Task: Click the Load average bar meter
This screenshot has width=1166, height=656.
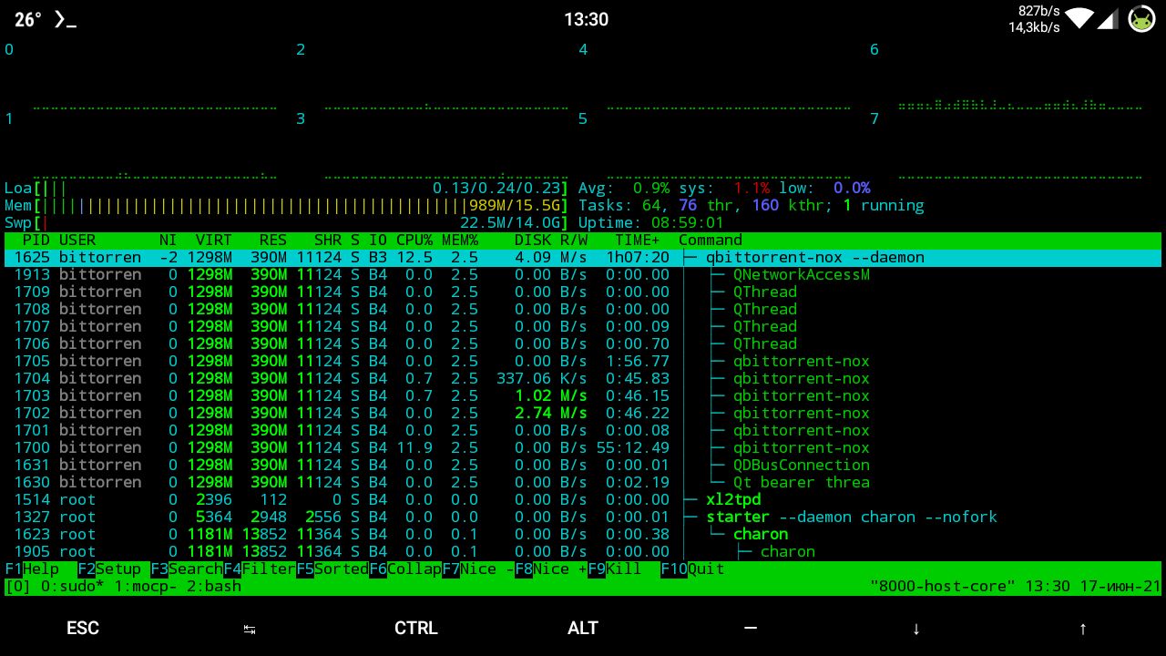Action: pos(287,188)
